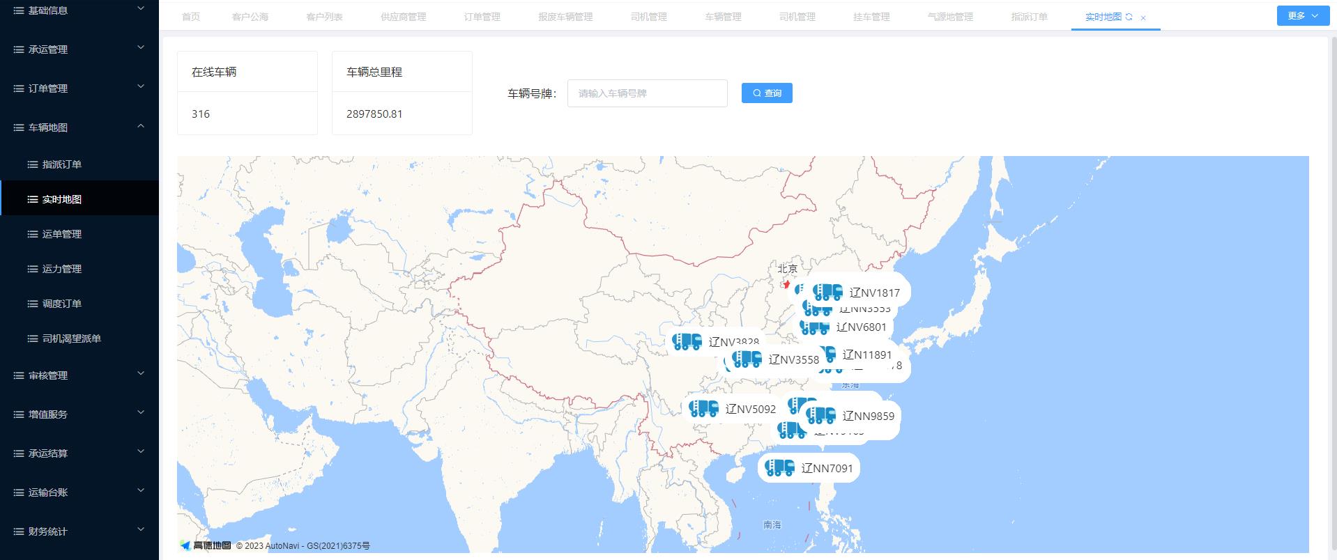1337x560 pixels.
Task: Click the list icon beside 承运结算
Action: (19, 453)
